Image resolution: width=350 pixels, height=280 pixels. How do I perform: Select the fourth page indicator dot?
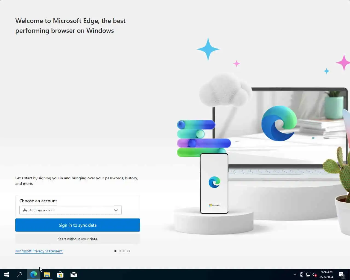[129, 251]
